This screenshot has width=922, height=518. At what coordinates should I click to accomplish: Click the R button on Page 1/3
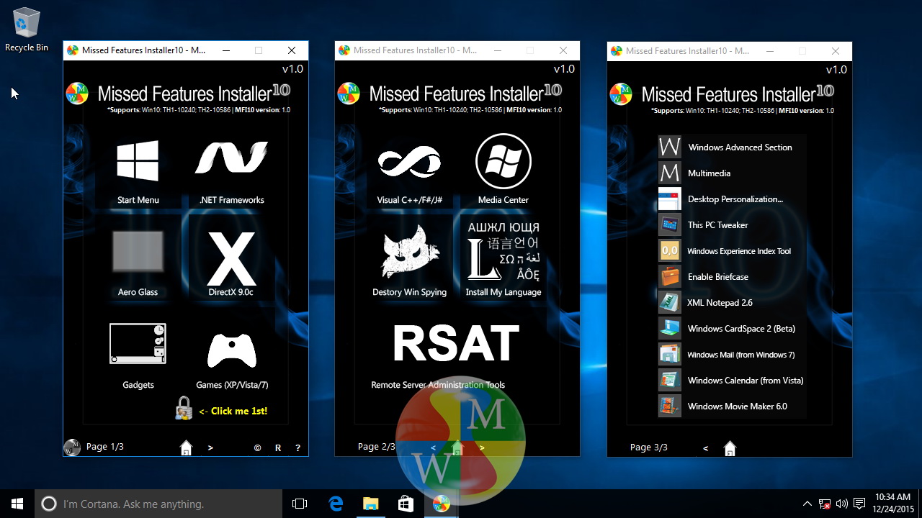(278, 447)
